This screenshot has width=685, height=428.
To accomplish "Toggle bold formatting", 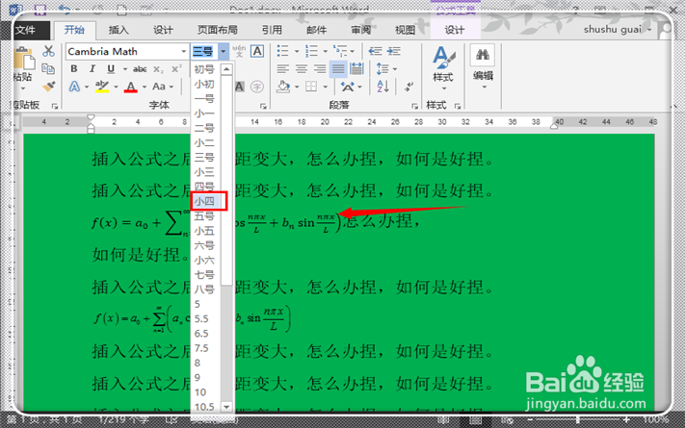I will pos(74,68).
